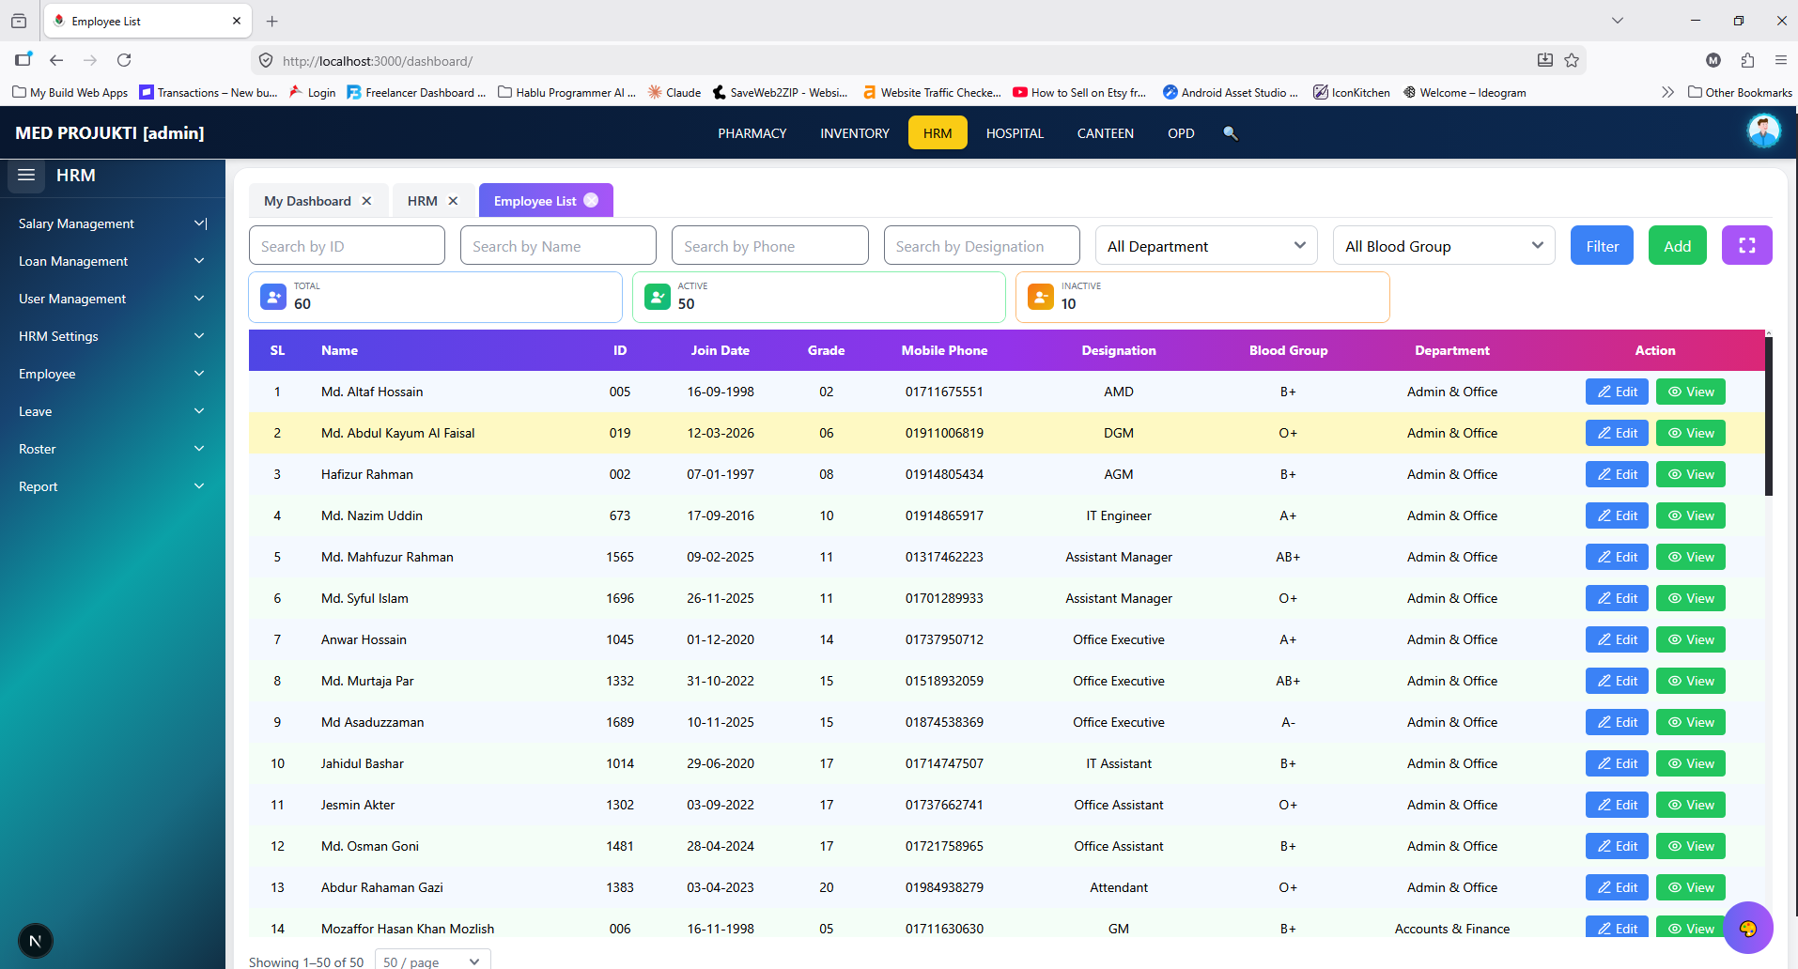
Task: Open the user profile avatar
Action: [x=1763, y=131]
